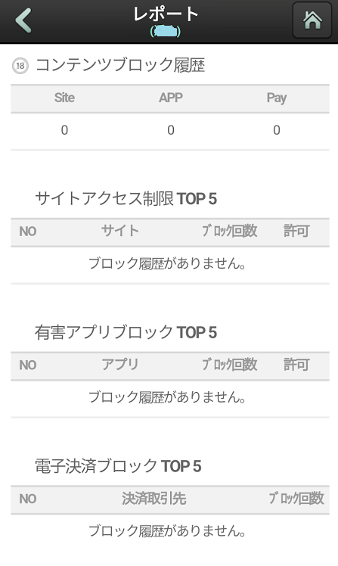The image size is (338, 566).
Task: Tap the APP block count value
Action: pos(171,130)
